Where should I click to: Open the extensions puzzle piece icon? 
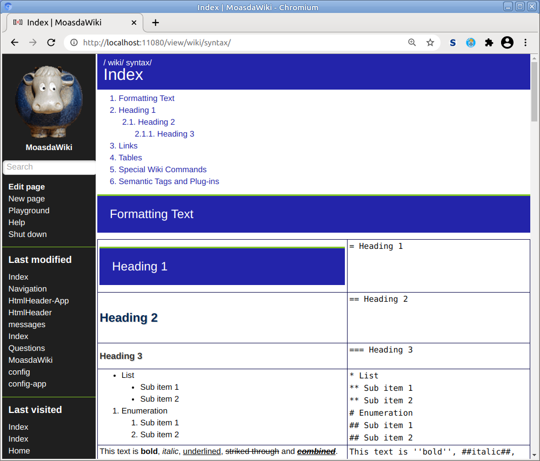pyautogui.click(x=489, y=43)
